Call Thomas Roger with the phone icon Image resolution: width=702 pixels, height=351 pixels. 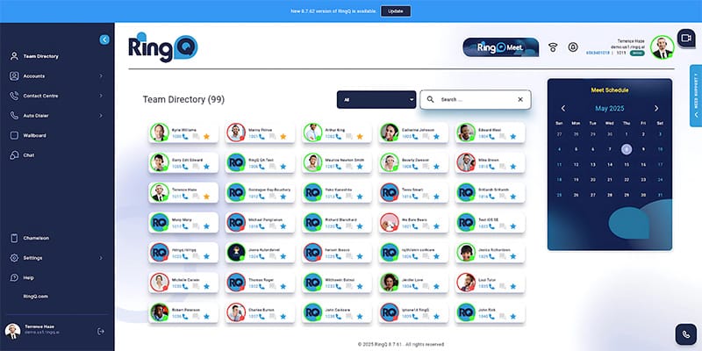[x=261, y=287]
